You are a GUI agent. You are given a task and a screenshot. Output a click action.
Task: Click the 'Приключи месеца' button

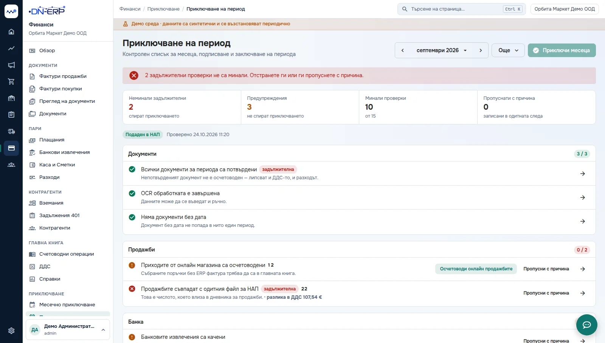(562, 50)
